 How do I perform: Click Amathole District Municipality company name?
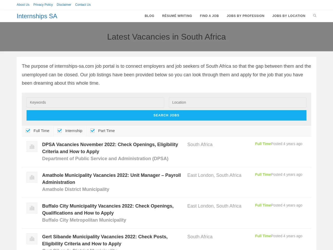click(x=76, y=189)
